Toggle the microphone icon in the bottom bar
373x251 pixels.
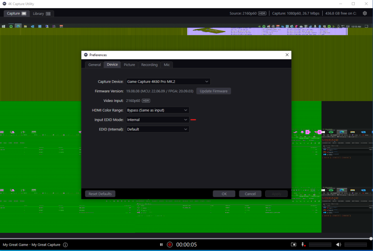[x=303, y=245]
